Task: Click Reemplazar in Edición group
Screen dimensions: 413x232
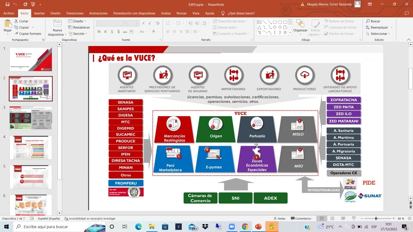Action: [x=377, y=27]
